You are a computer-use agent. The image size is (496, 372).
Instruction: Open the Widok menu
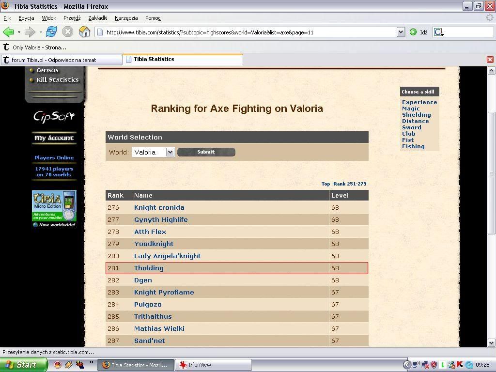49,18
